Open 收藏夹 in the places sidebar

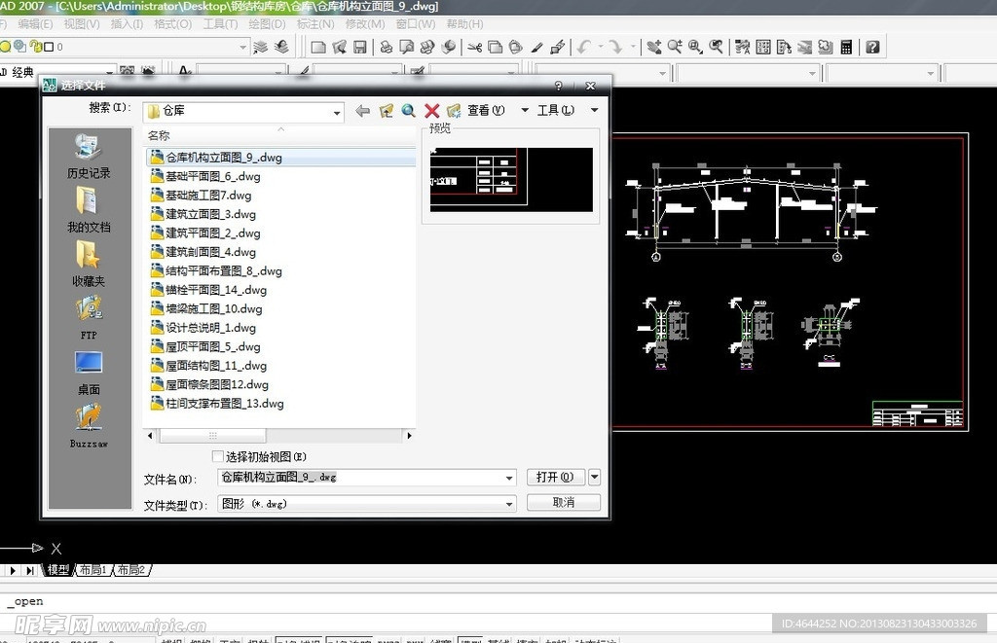(89, 264)
